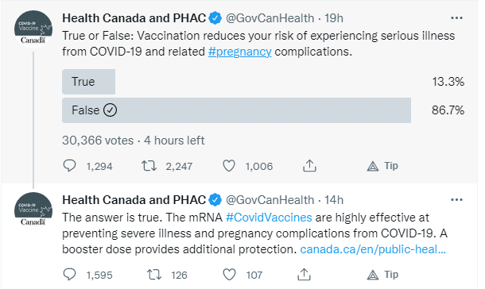This screenshot has height=289, width=485.
Task: Retweet the answer tweet with 126 retweets
Action: [x=154, y=274]
